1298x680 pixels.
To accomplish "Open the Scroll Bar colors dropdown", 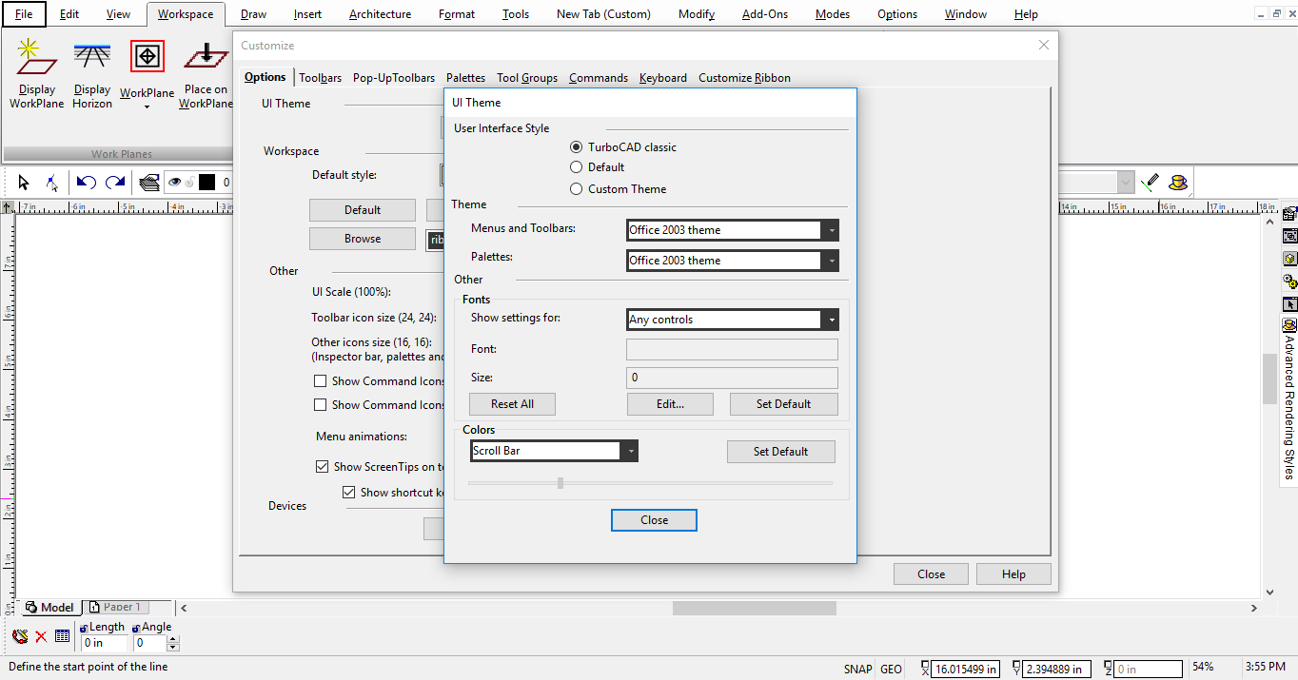I will [630, 451].
